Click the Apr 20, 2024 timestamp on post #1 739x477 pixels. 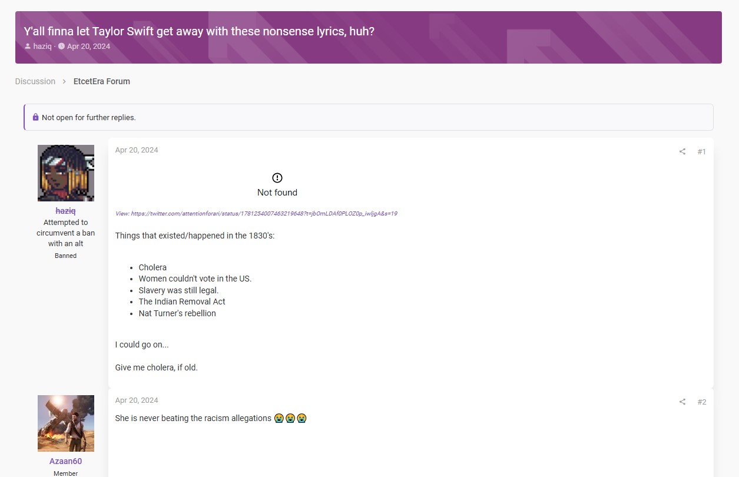(137, 150)
